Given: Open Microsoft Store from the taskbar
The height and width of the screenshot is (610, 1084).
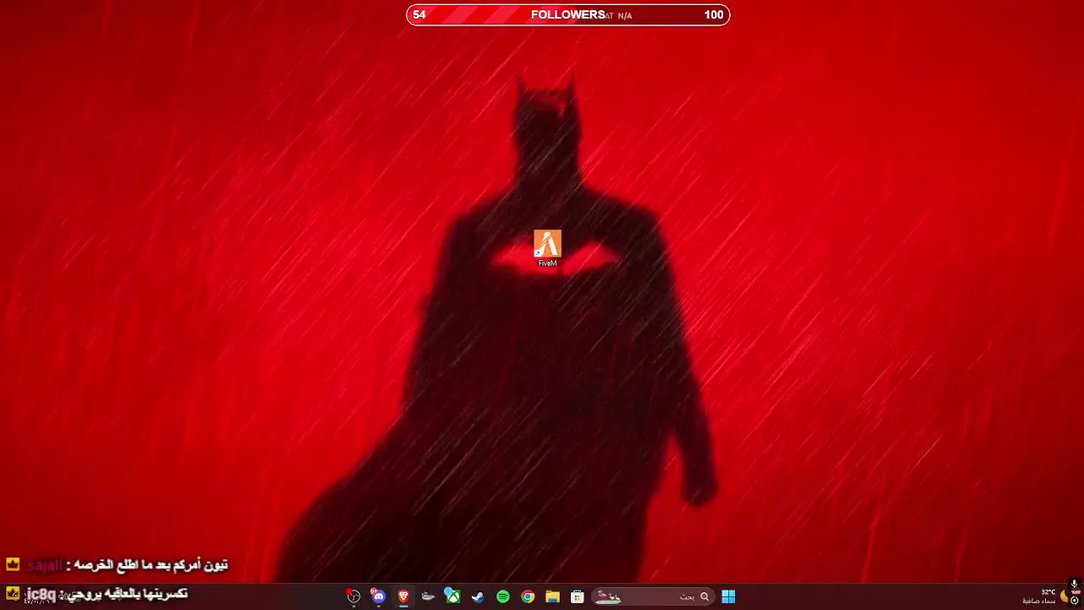Looking at the screenshot, I should click(578, 596).
